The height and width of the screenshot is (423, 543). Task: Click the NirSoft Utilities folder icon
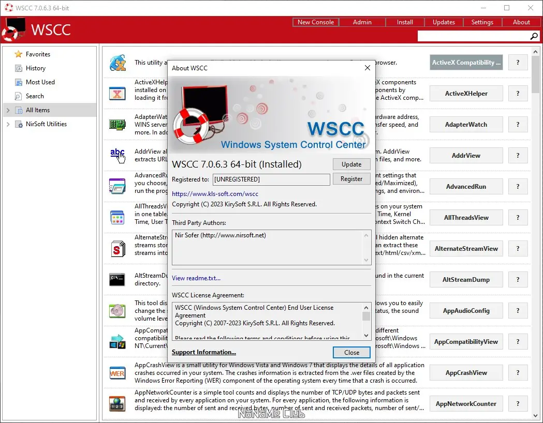pos(18,124)
